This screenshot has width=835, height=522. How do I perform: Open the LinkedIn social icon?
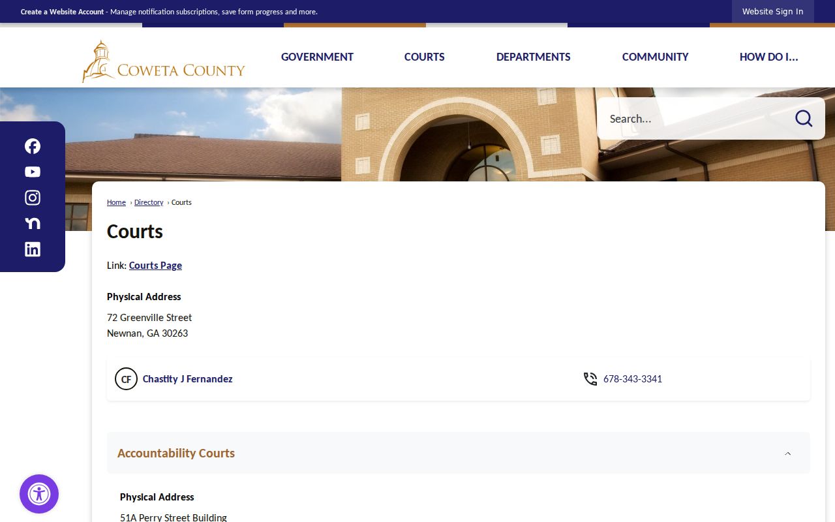[x=33, y=249]
